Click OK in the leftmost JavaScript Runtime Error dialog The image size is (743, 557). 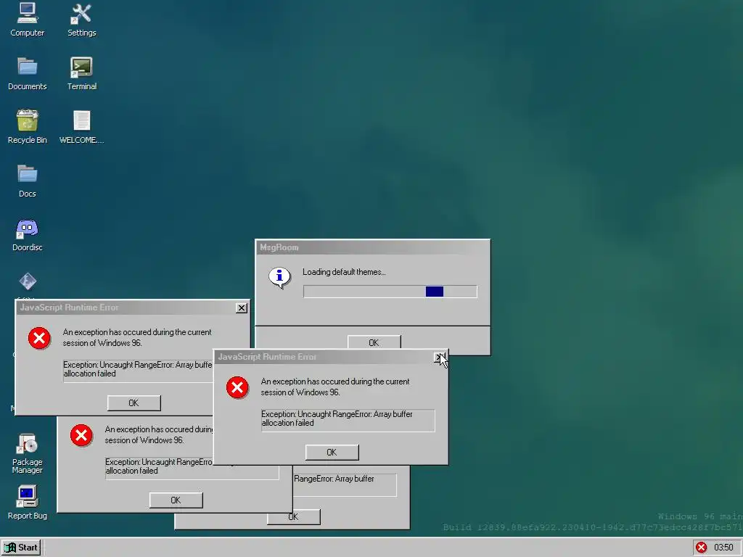point(134,403)
